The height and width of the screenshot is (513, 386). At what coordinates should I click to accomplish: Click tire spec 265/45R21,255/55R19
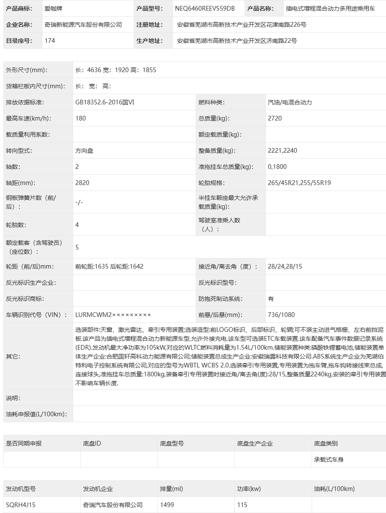[299, 183]
